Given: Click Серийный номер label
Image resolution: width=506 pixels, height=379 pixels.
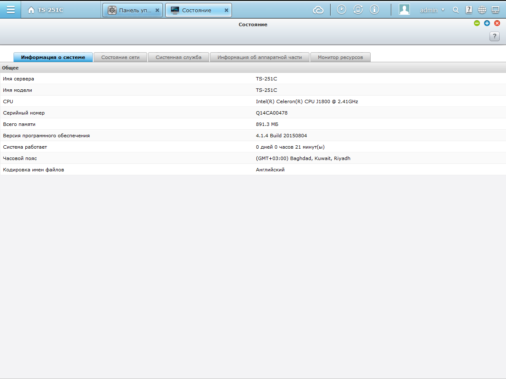Looking at the screenshot, I should [x=24, y=113].
